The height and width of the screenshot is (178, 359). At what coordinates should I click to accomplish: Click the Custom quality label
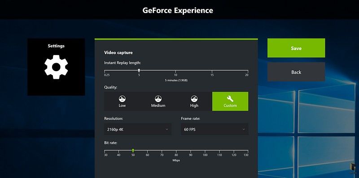(230, 106)
